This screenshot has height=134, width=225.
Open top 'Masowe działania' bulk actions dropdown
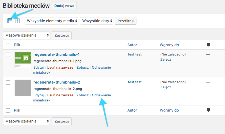pos(26,35)
